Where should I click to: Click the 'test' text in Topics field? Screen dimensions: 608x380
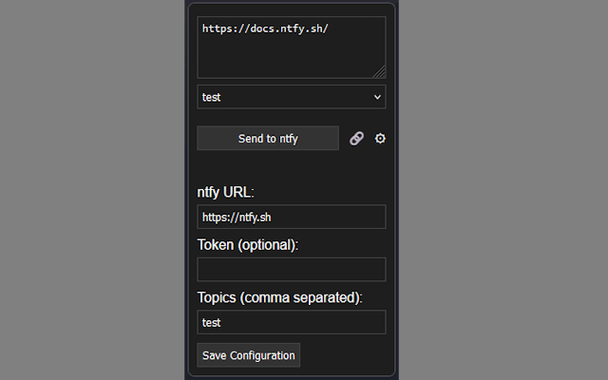pyautogui.click(x=212, y=323)
